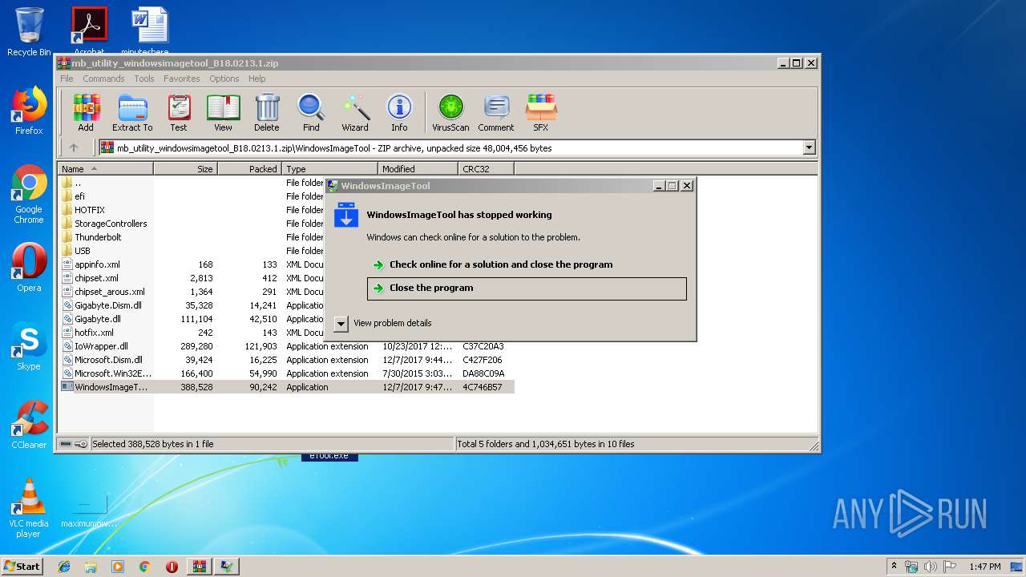The image size is (1026, 577).
Task: Select Gigabyte.Dism.dll file
Action: [108, 305]
